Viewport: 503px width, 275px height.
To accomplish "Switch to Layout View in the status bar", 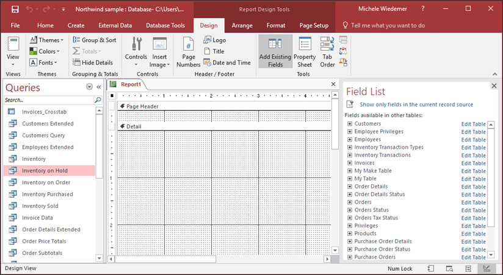I will tap(468, 268).
